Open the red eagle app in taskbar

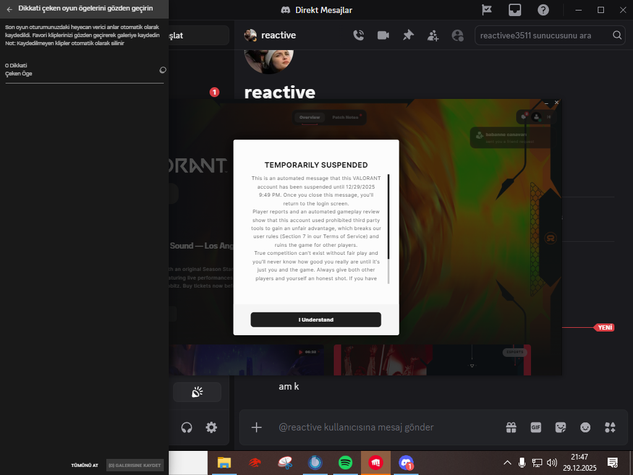[255, 463]
